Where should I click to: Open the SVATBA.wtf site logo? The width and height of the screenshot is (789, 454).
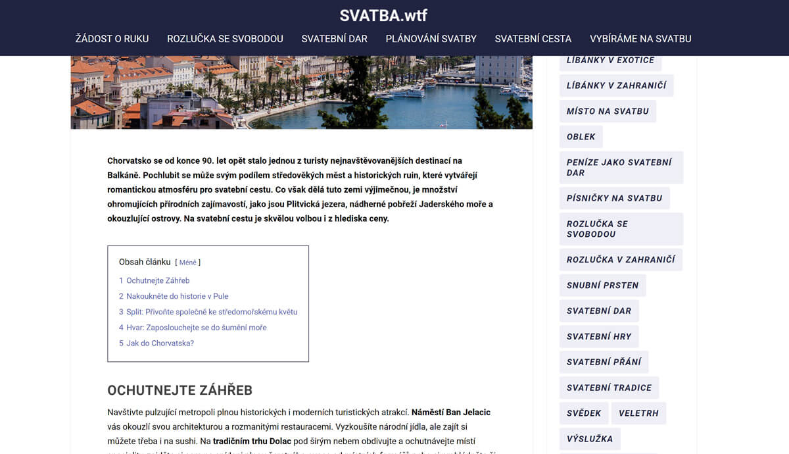tap(383, 15)
